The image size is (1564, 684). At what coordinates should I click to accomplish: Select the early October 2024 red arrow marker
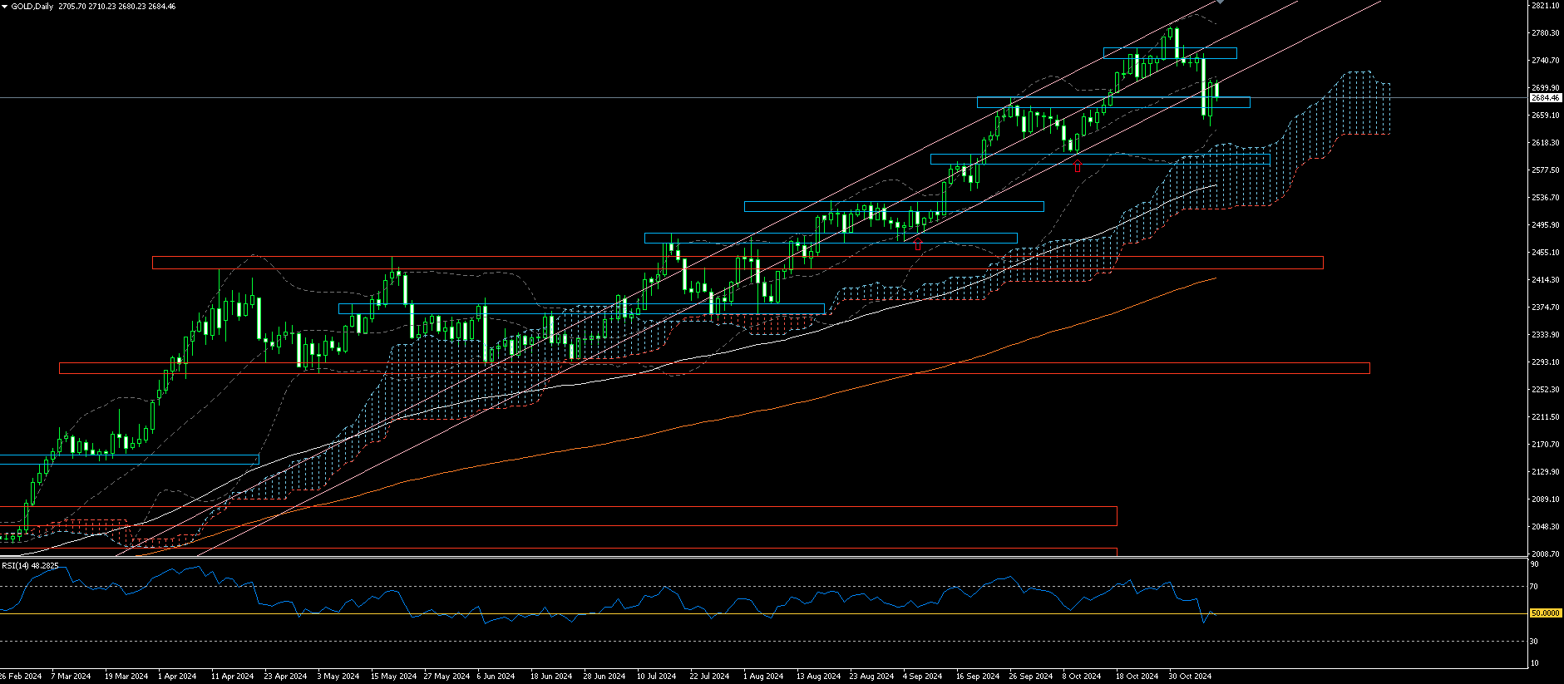[x=1078, y=166]
